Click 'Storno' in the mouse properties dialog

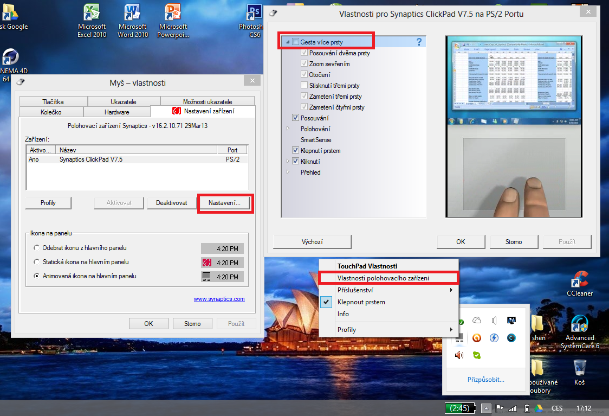point(193,323)
